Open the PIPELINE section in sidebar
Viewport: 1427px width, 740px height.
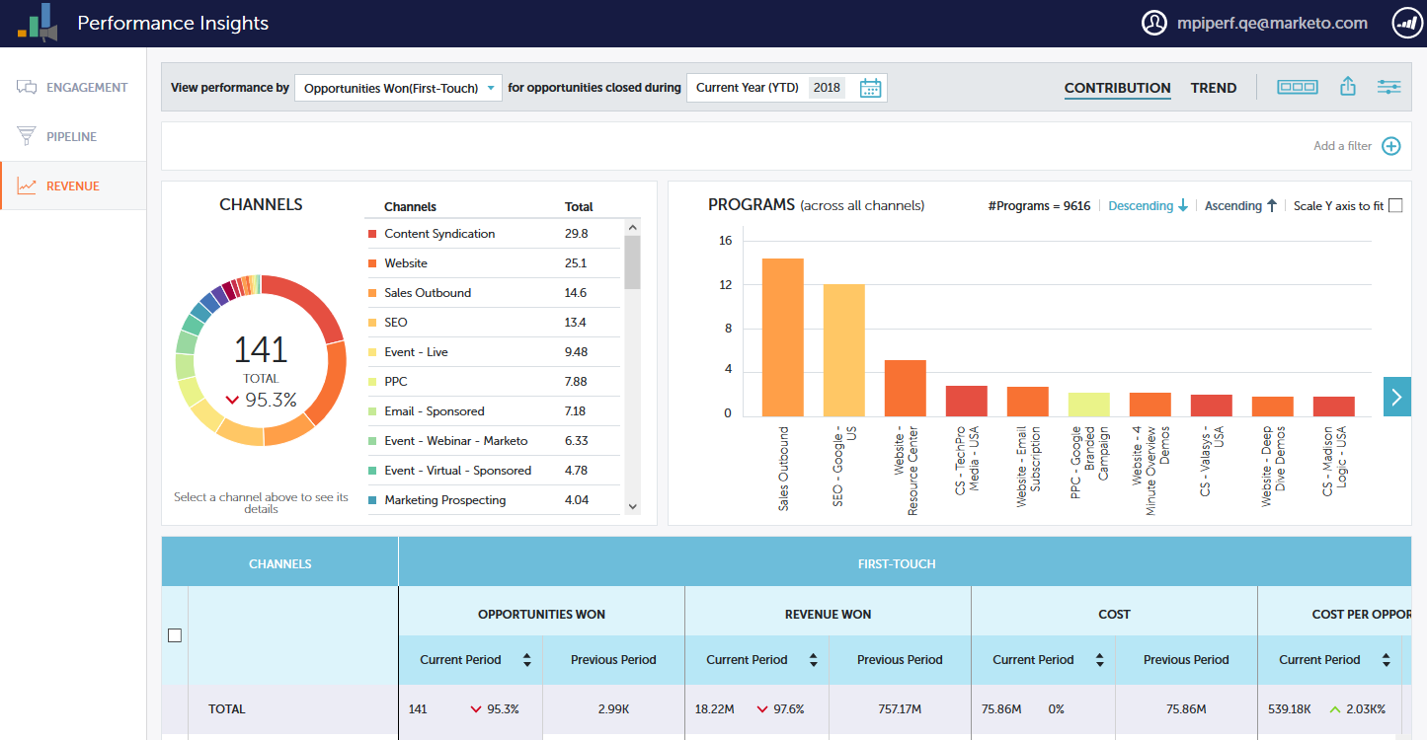pos(71,136)
